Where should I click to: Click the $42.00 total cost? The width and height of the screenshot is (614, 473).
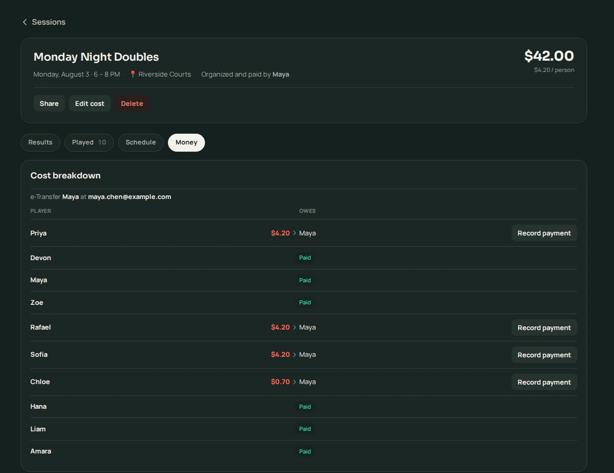(x=549, y=56)
